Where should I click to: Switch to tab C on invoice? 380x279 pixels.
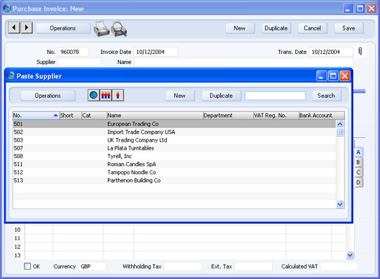coord(358,173)
